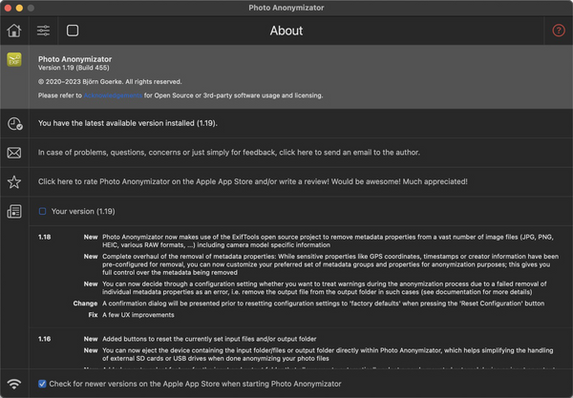Open the configuration sliders settings

(44, 31)
